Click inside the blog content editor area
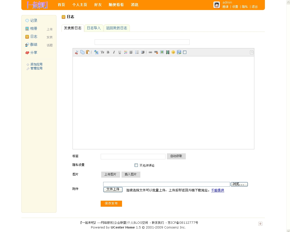This screenshot has width=290, height=232. click(x=163, y=103)
